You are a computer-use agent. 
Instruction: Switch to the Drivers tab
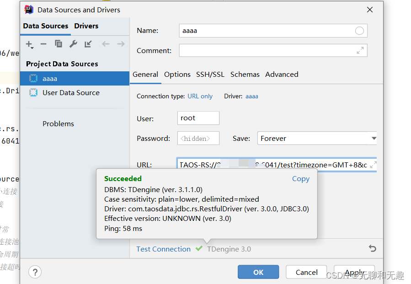coord(86,26)
